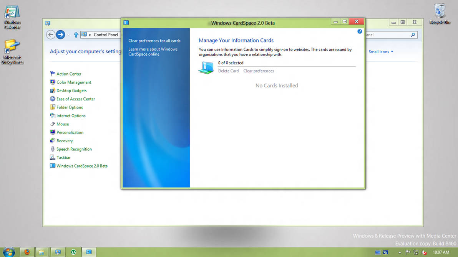
Task: Click the Action Center flag in tray
Action: tap(408, 252)
